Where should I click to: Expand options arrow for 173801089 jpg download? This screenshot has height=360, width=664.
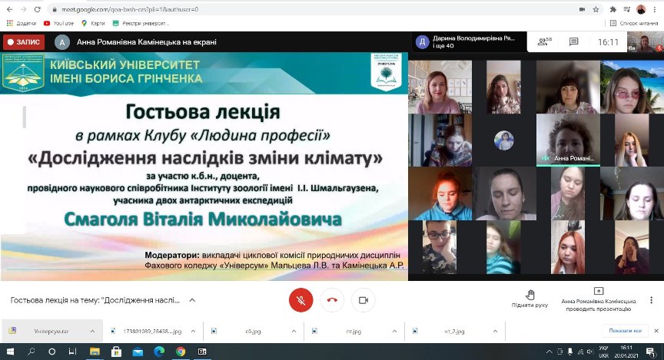(x=193, y=332)
